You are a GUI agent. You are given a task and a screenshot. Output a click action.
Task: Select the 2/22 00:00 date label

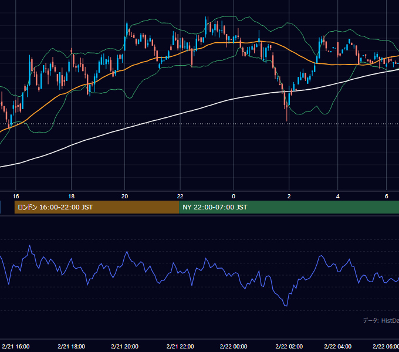pyautogui.click(x=234, y=346)
